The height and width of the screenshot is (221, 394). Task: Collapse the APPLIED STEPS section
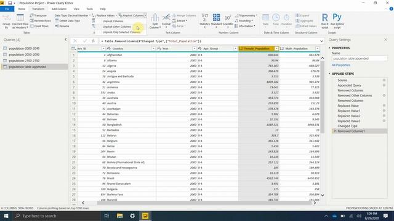click(330, 74)
